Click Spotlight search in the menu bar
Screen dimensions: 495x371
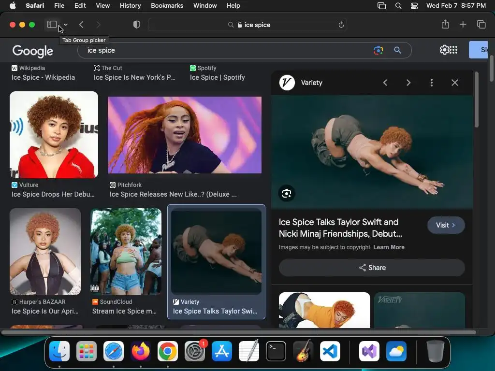[x=398, y=6]
